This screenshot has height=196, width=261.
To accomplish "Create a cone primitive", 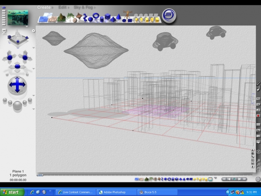I will [118, 17].
